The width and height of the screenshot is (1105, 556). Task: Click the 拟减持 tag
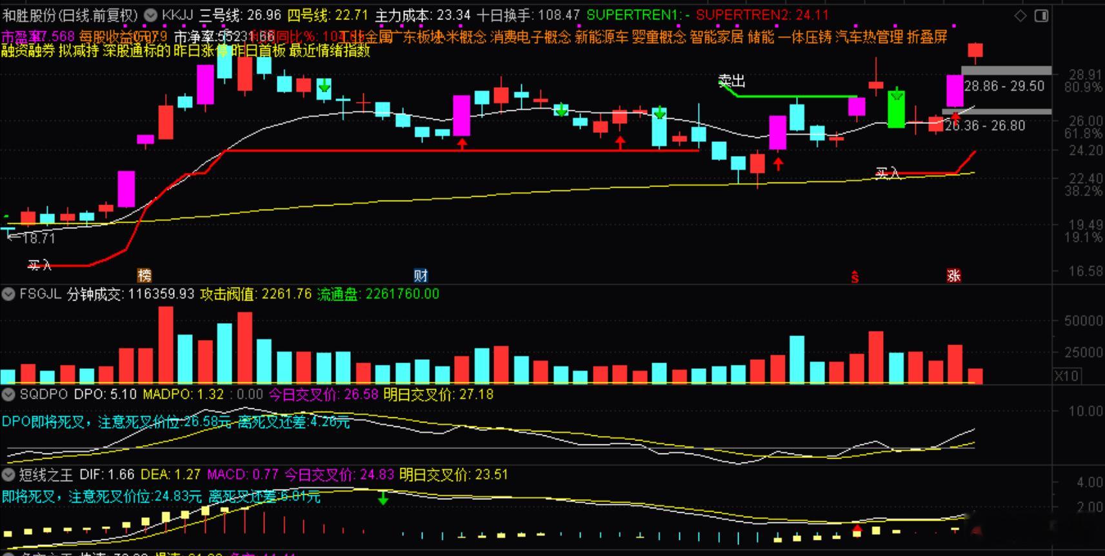coord(79,51)
